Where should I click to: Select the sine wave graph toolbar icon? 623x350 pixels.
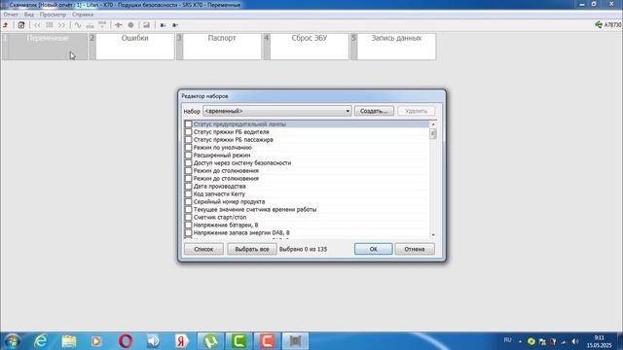pos(78,25)
